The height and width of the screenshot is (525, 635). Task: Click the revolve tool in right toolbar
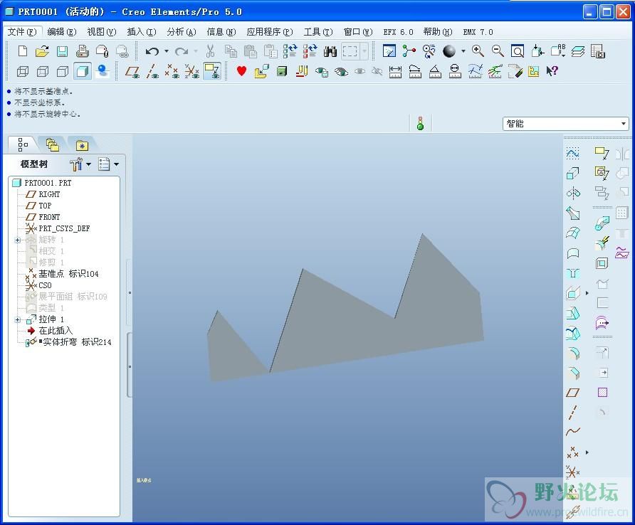click(572, 193)
